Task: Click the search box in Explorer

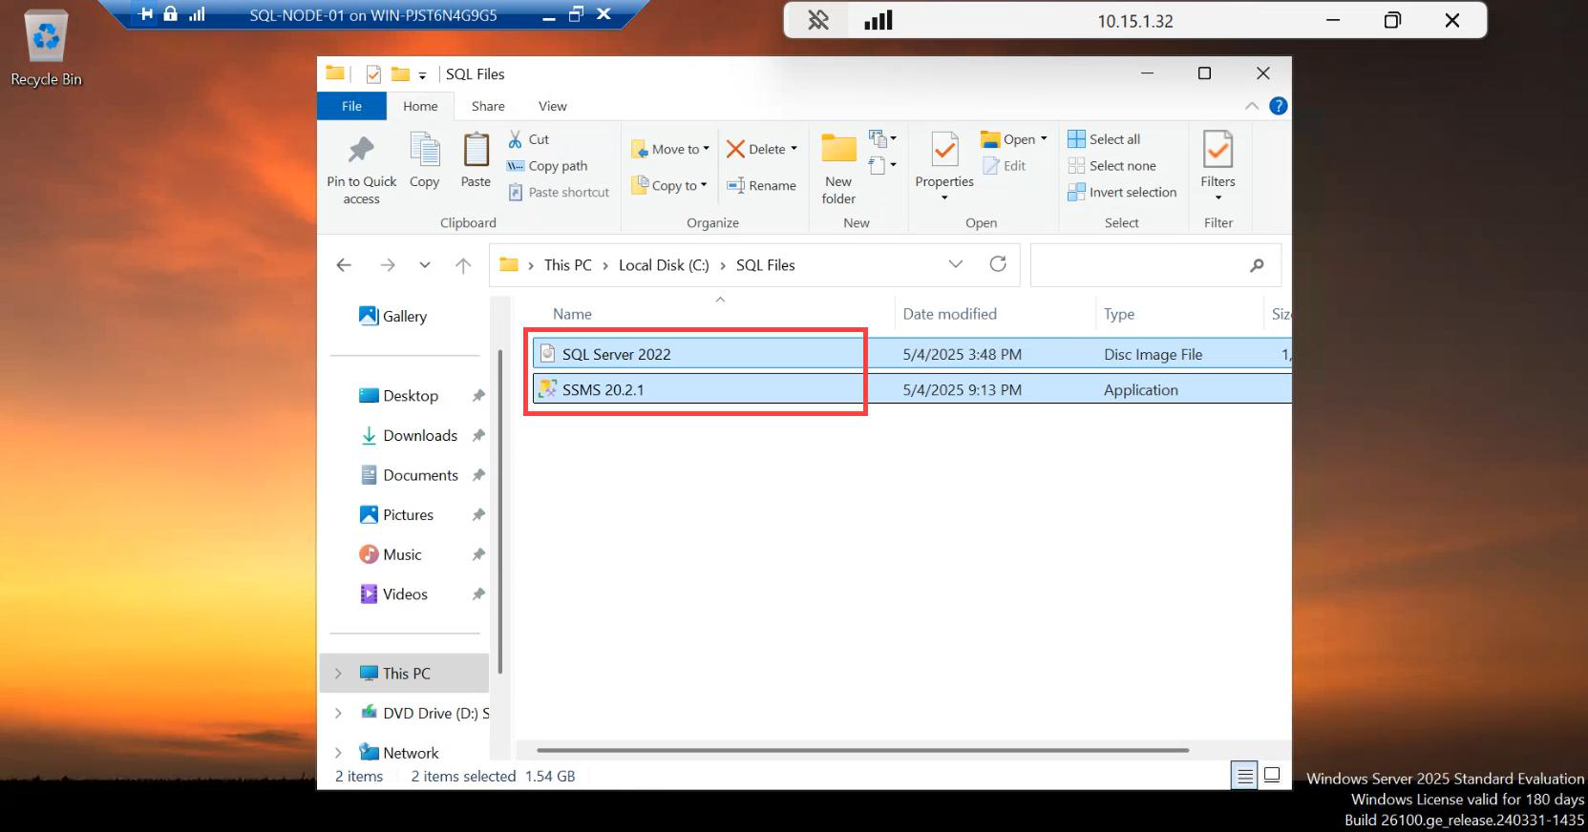Action: click(x=1155, y=265)
